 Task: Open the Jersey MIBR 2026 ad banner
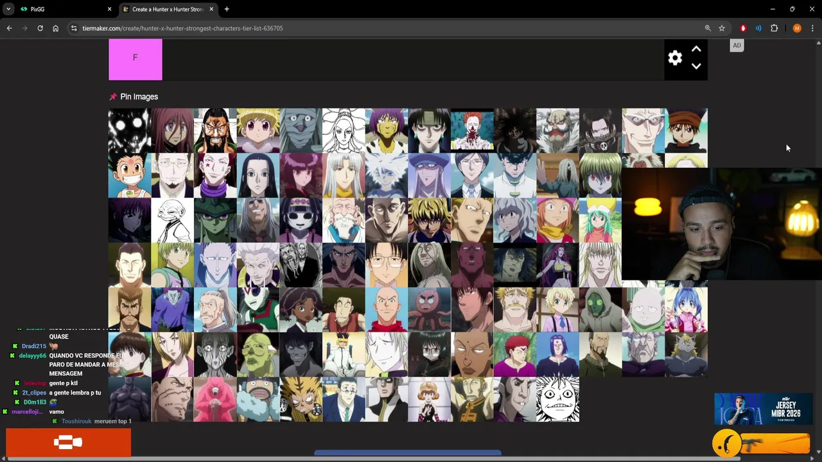(764, 409)
